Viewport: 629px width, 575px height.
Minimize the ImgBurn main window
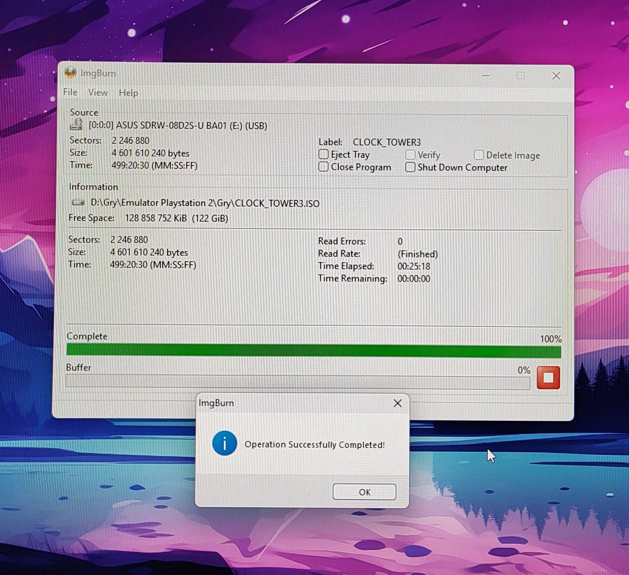coord(485,75)
